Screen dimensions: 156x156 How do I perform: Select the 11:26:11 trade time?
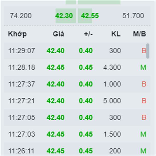[21, 151]
